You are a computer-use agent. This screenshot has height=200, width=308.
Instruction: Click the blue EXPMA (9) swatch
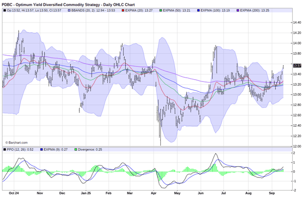pos(41,150)
